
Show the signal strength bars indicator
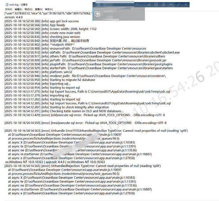coord(149,5)
